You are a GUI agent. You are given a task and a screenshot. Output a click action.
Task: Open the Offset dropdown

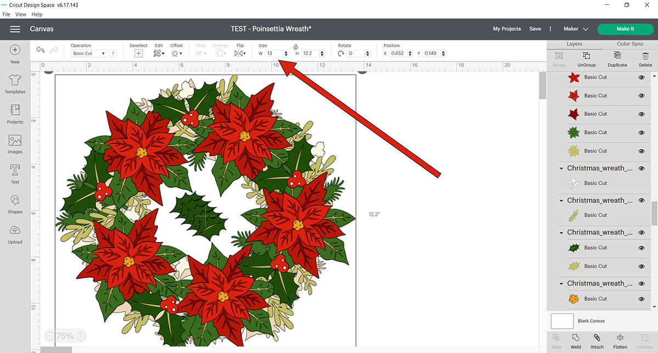coord(176,54)
